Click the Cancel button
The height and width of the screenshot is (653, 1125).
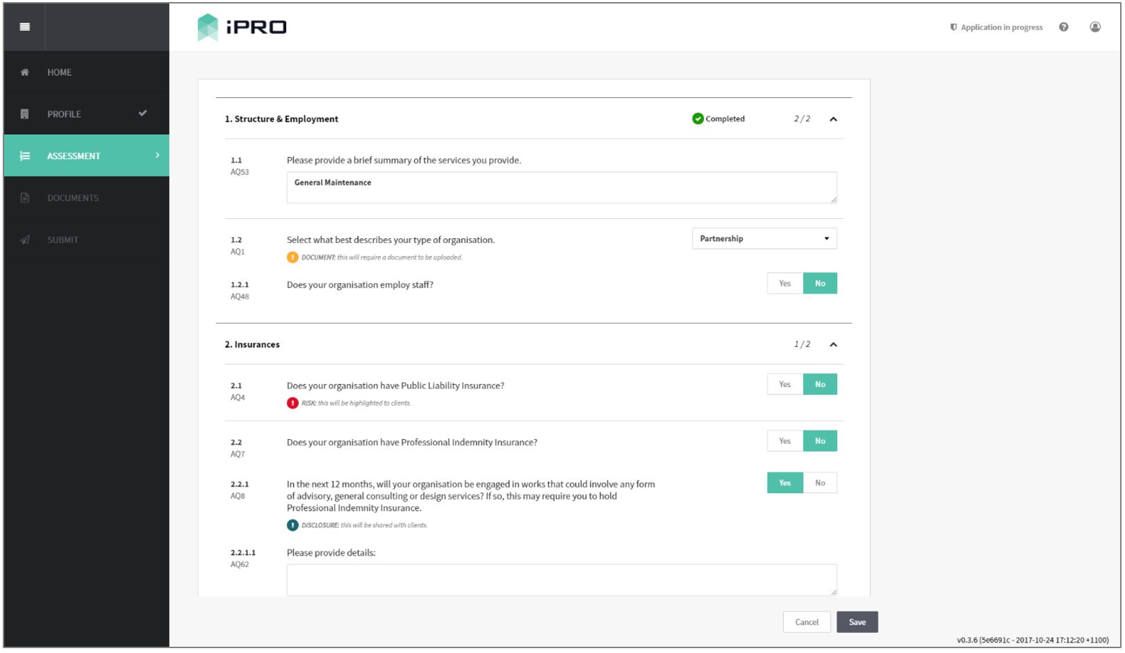pos(807,622)
